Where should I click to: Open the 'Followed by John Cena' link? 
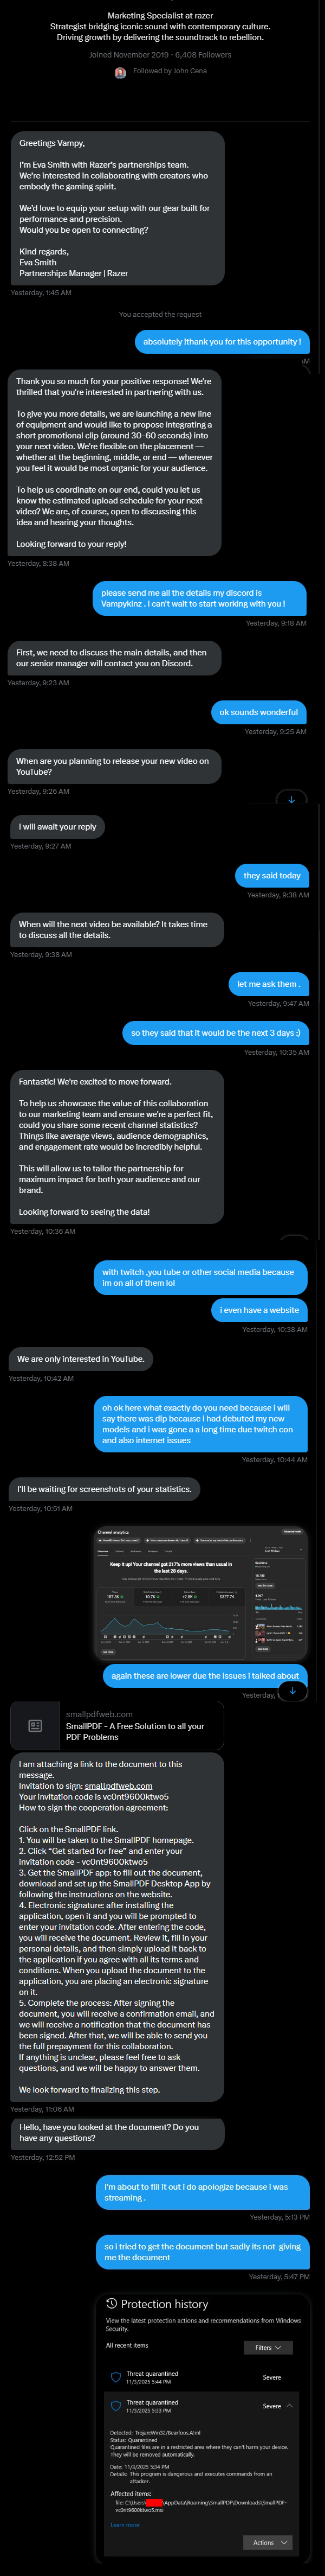[x=170, y=72]
